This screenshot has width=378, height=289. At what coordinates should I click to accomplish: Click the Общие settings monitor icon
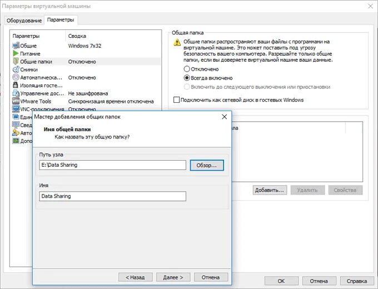click(16, 46)
